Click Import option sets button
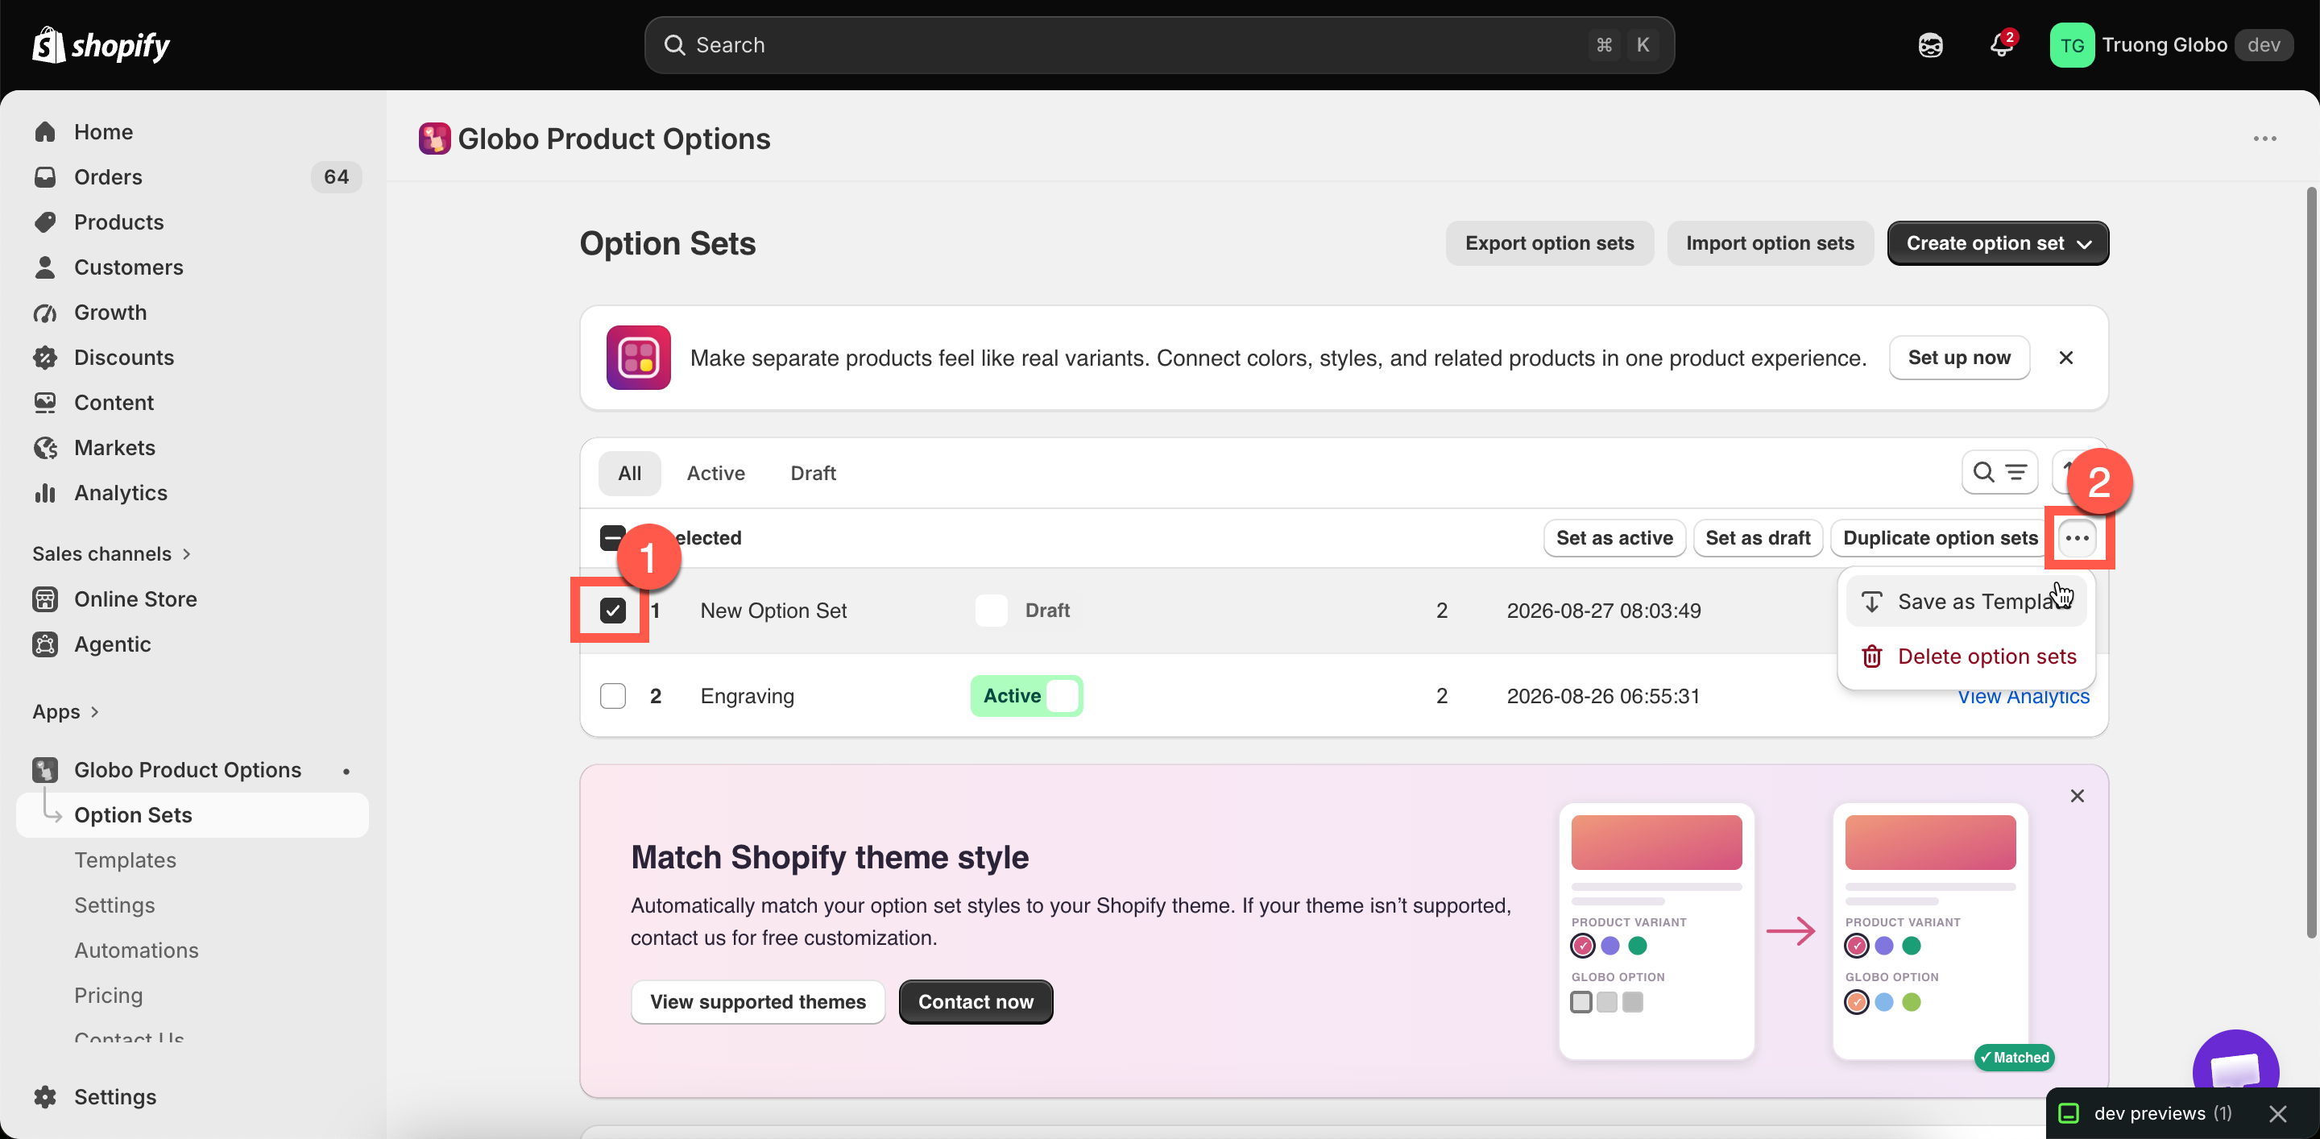 (x=1770, y=243)
